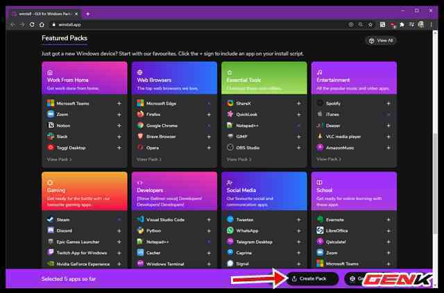Click the QuickLook icon
The image size is (444, 293).
coord(230,114)
